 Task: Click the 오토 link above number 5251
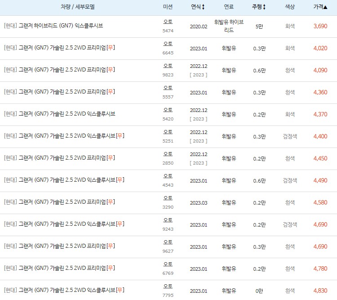click(x=168, y=132)
